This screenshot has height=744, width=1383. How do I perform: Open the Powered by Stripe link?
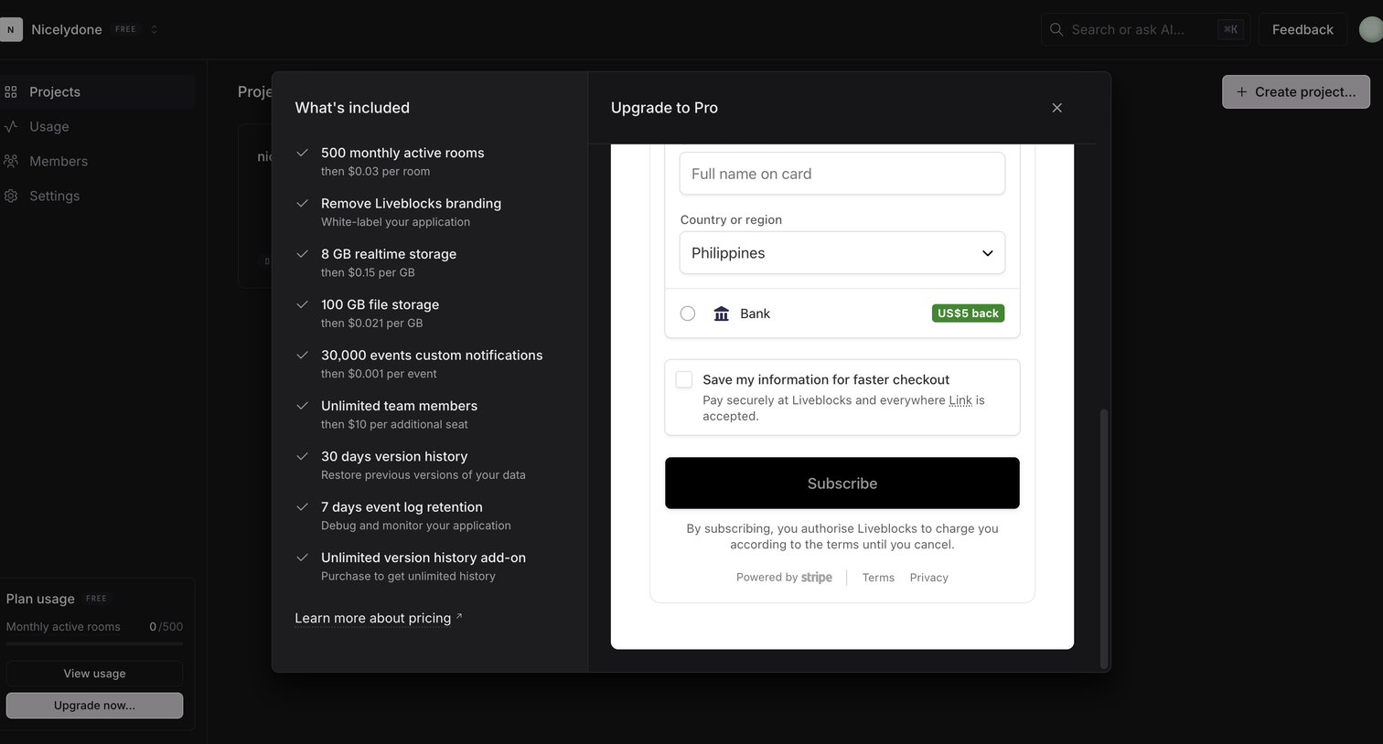pos(784,578)
